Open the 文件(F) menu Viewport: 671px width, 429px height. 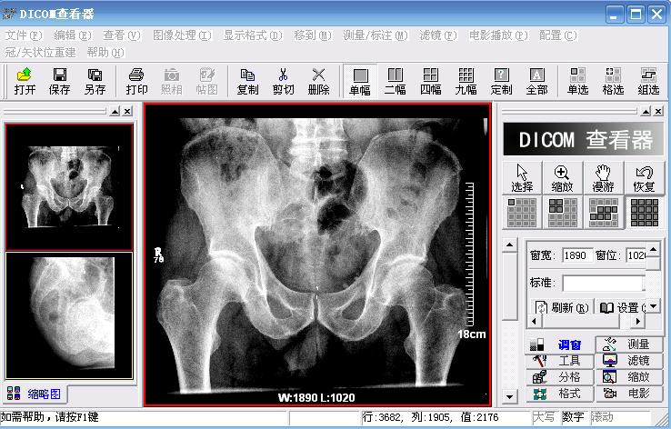24,35
